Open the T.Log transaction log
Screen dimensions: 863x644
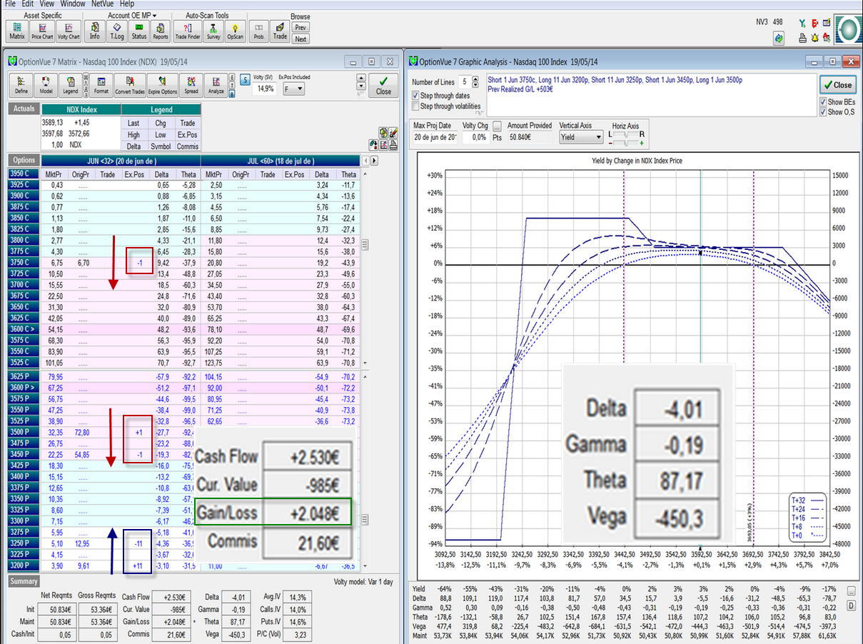(x=116, y=30)
